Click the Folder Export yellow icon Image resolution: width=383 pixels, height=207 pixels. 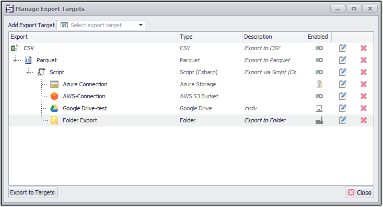(54, 120)
